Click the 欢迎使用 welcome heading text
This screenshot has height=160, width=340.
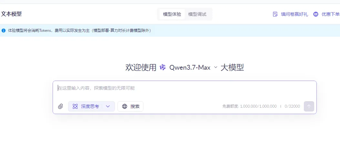pyautogui.click(x=141, y=67)
